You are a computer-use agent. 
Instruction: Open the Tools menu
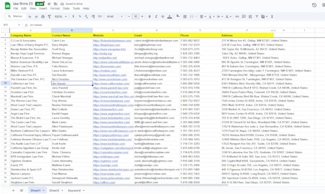coord(76,9)
